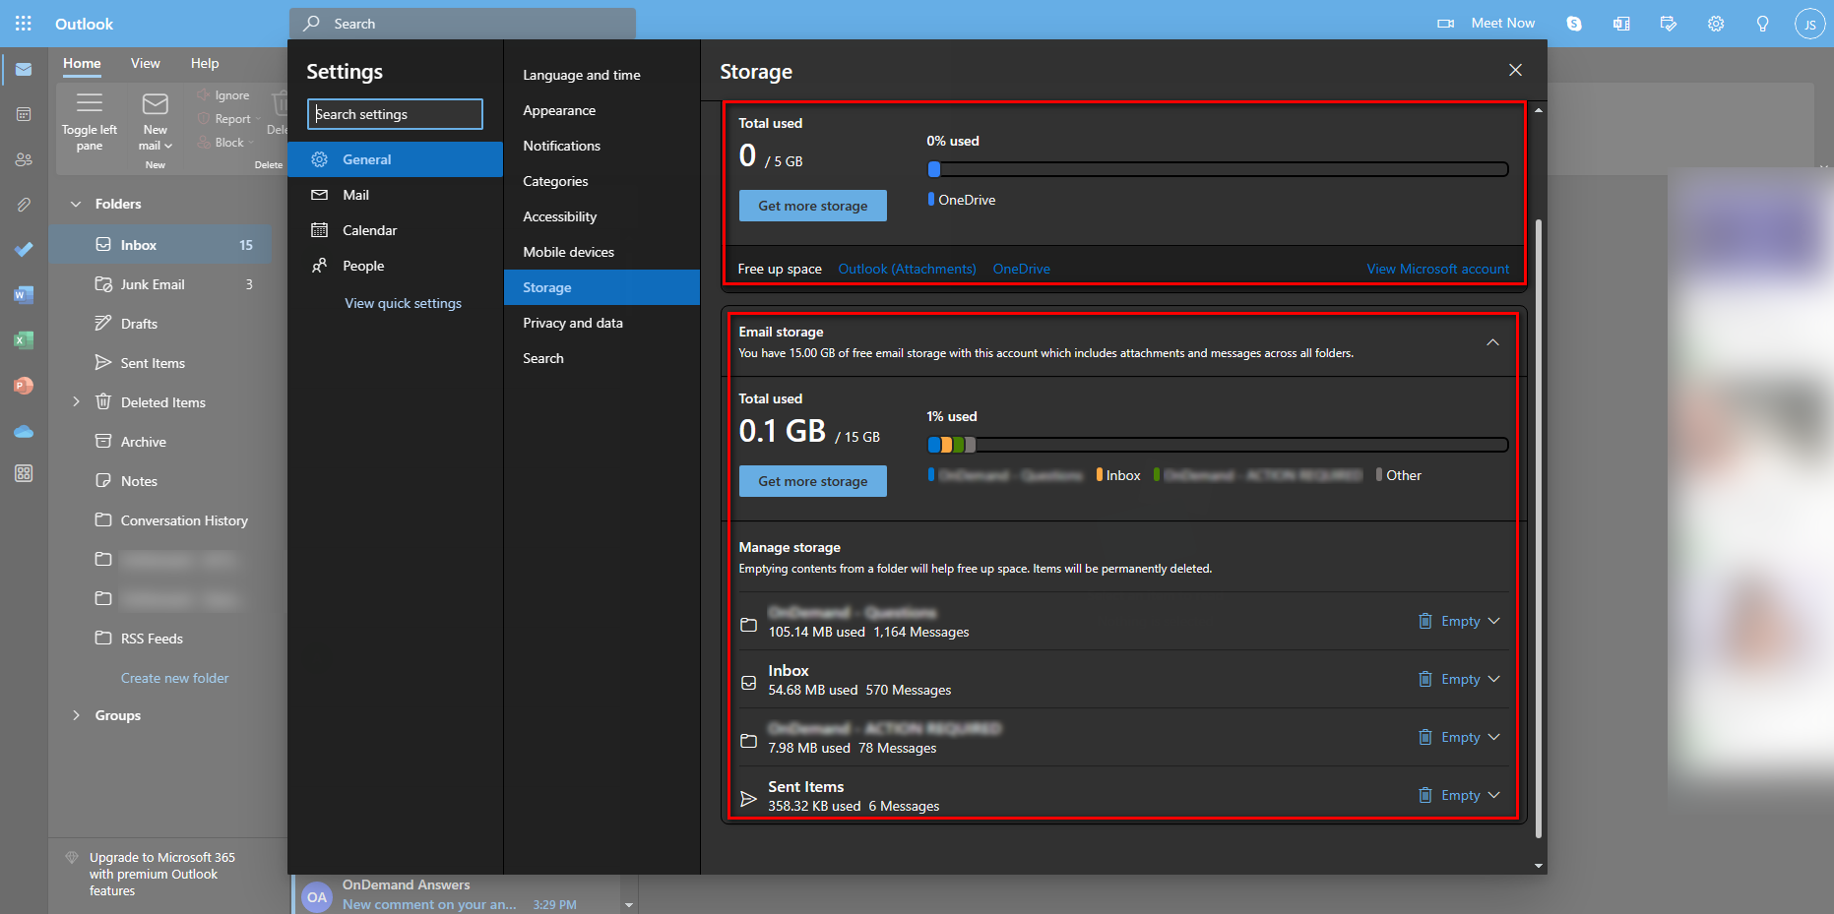Screen dimensions: 1834x914
Task: Open the People app icon
Action: pos(24,158)
